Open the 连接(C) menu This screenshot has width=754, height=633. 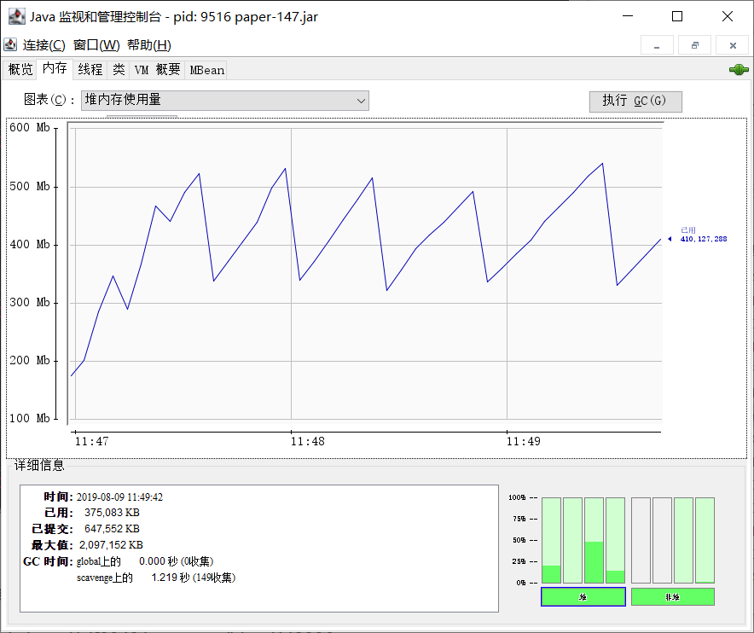(43, 45)
